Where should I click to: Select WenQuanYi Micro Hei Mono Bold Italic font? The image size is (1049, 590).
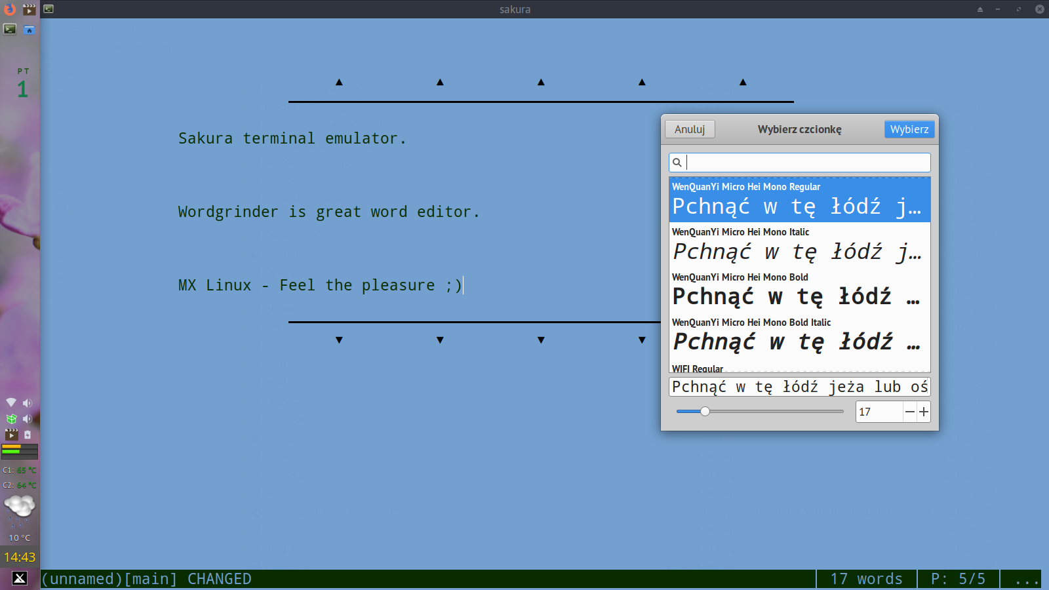tap(800, 336)
